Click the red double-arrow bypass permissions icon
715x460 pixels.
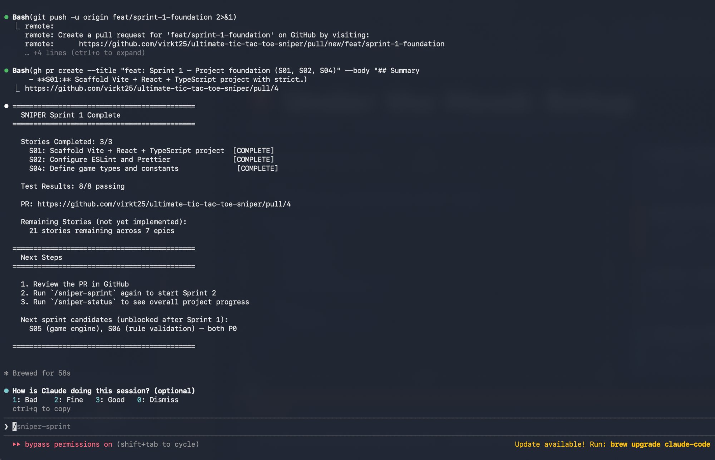[16, 444]
